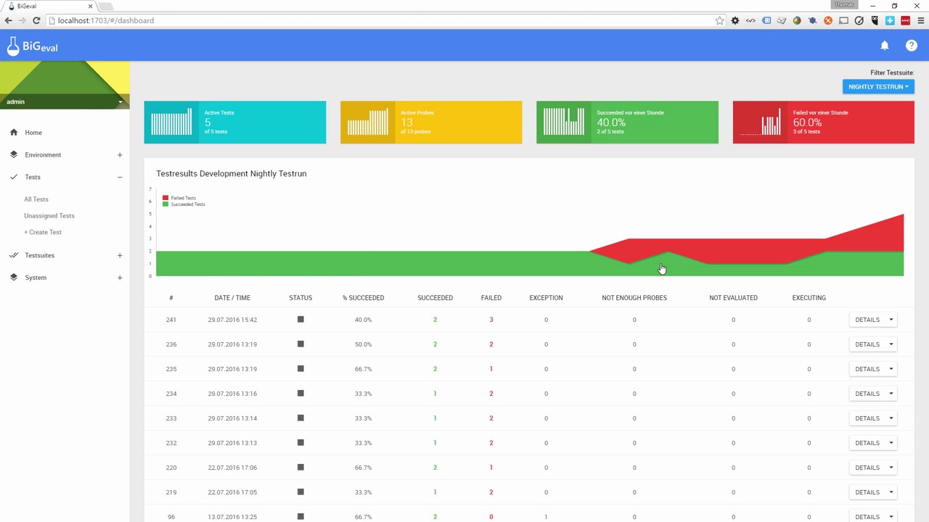Open Details dropdown arrow for run 241
The height and width of the screenshot is (522, 929).
click(x=891, y=320)
